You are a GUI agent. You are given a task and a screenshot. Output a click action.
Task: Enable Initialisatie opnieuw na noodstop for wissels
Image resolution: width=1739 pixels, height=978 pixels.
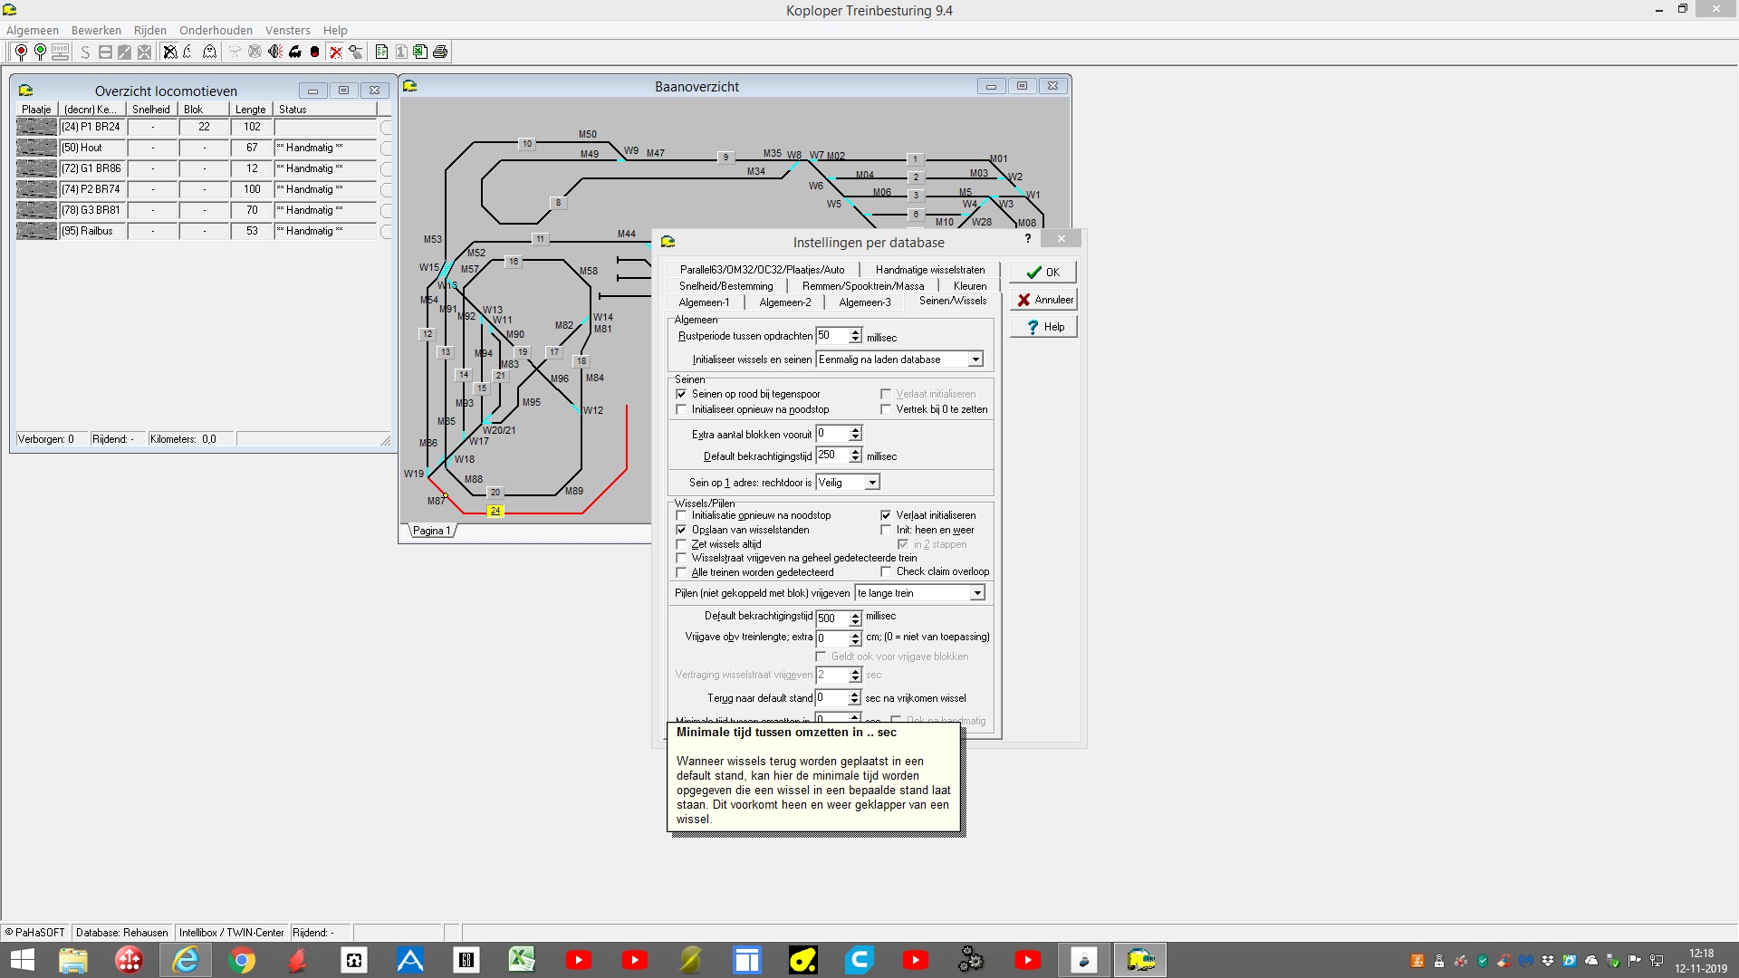(681, 515)
